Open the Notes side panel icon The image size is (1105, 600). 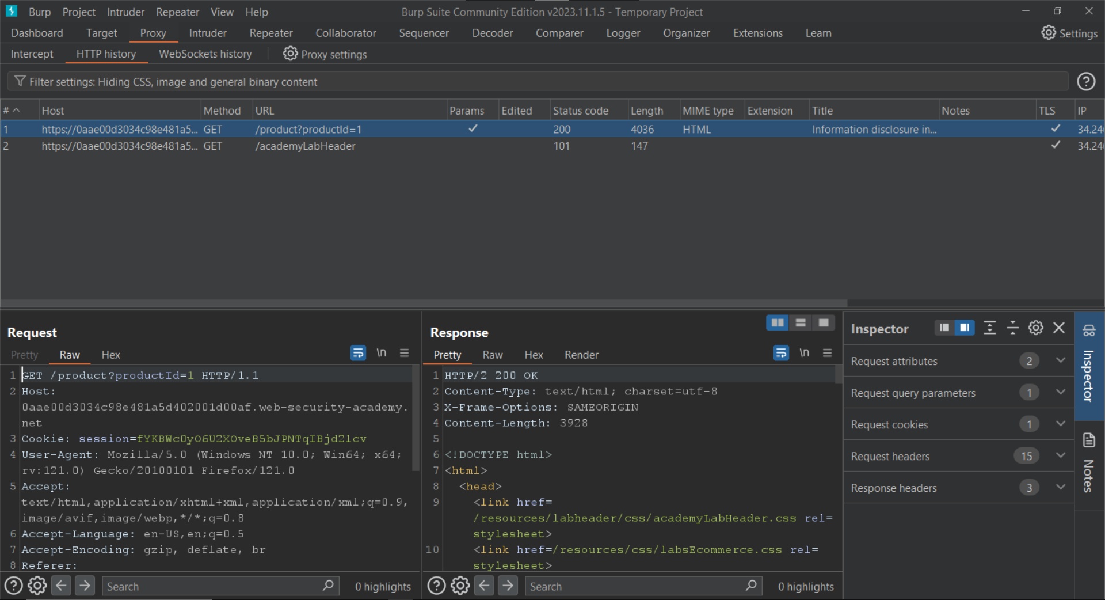1088,441
